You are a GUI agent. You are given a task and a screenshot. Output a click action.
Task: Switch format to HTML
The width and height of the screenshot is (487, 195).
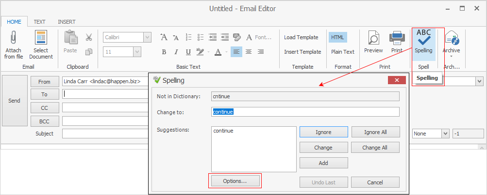pyautogui.click(x=337, y=37)
